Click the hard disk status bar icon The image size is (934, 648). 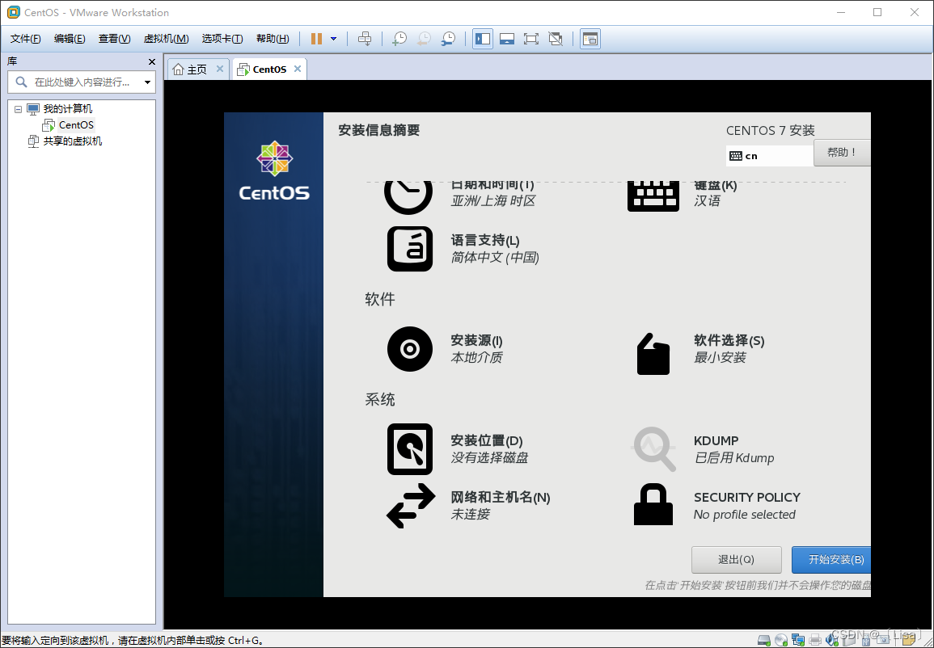pos(763,640)
